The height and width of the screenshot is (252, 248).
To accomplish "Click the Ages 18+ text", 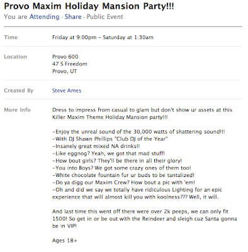I will [x=65, y=241].
